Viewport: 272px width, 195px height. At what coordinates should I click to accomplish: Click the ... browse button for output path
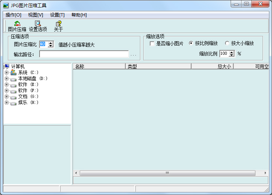pyautogui.click(x=133, y=55)
